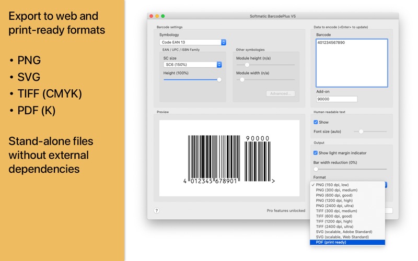Select PNG (2400 dpi, ultra) format
This screenshot has height=261, width=418.
pyautogui.click(x=347, y=206)
